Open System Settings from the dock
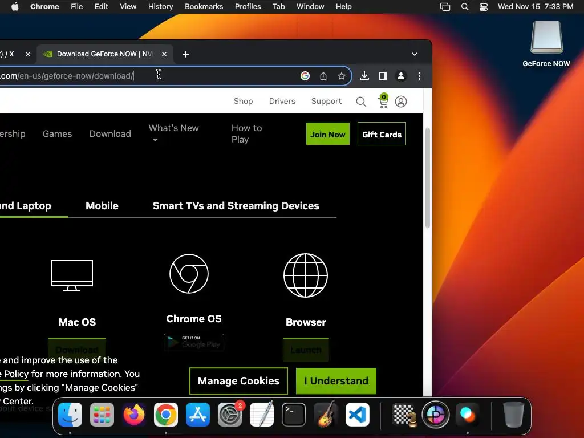The image size is (584, 438). pyautogui.click(x=230, y=415)
